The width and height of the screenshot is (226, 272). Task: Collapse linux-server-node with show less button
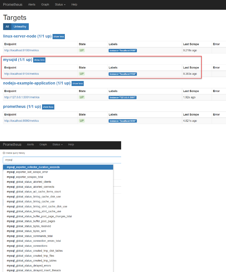[x=59, y=36]
